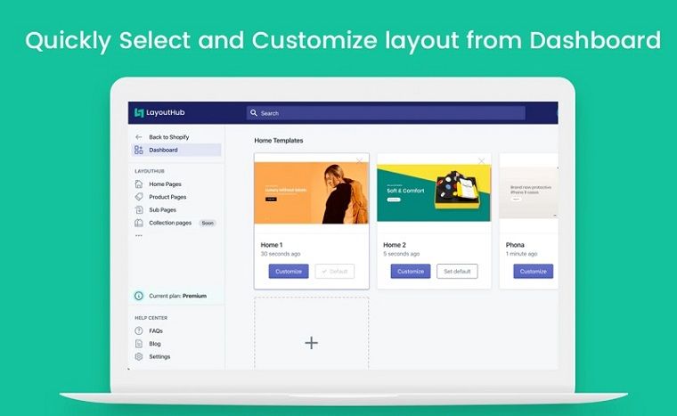Open the Home 2 Soft & Comfort thumbnail
The image size is (677, 416).
tap(434, 192)
